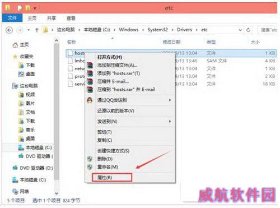Click the QQ penguin icon in context menu

tap(90, 100)
